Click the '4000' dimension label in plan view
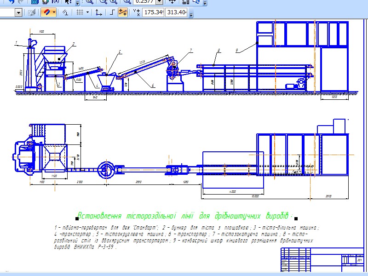This screenshot has height=276, width=368. pyautogui.click(x=232, y=191)
